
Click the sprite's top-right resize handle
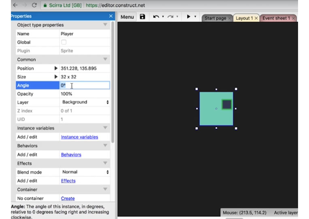(236, 89)
